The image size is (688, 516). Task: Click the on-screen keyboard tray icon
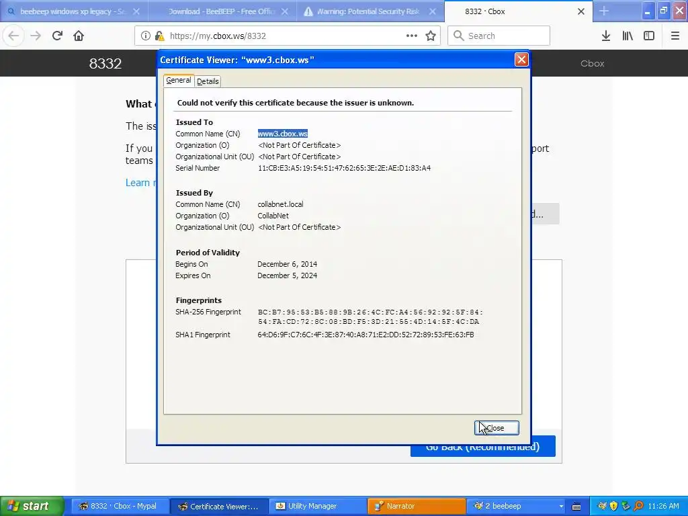pos(576,507)
